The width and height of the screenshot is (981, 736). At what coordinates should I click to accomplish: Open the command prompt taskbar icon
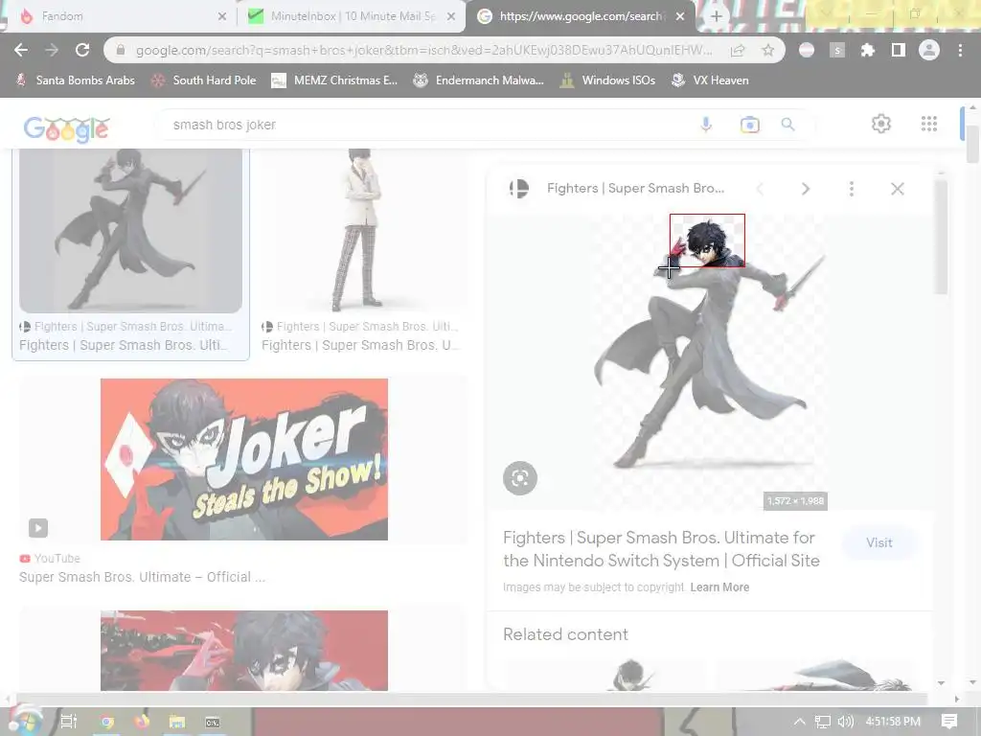coord(213,722)
